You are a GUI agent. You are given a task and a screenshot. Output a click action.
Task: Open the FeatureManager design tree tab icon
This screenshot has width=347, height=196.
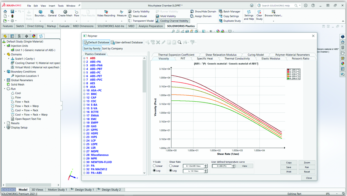pos(5,36)
